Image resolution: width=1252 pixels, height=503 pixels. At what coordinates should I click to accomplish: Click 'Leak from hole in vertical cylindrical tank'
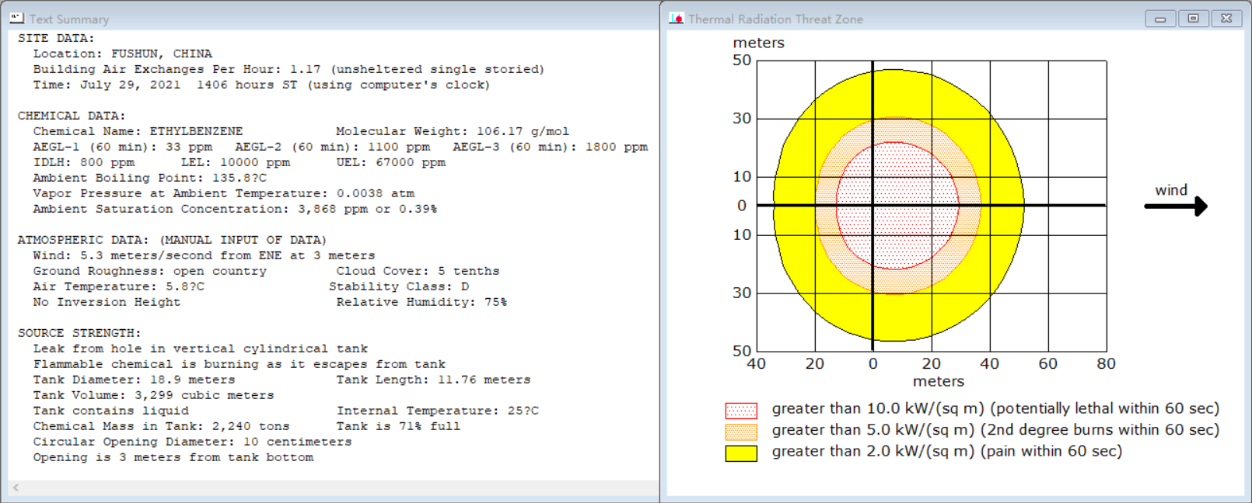(x=200, y=349)
